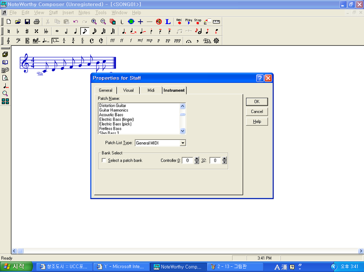Insert a bass clef
This screenshot has height=272, width=364.
pos(18,41)
